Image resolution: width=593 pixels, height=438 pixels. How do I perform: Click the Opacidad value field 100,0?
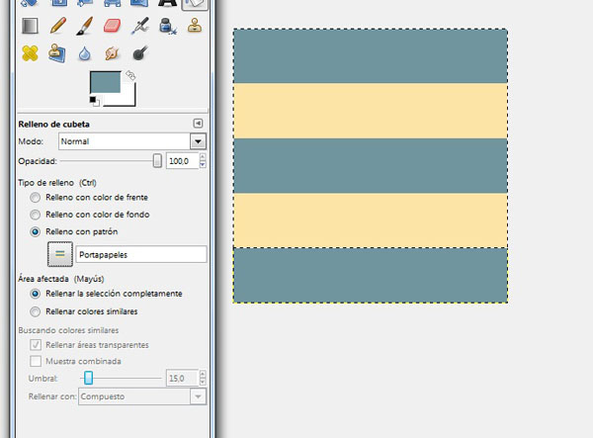[182, 161]
